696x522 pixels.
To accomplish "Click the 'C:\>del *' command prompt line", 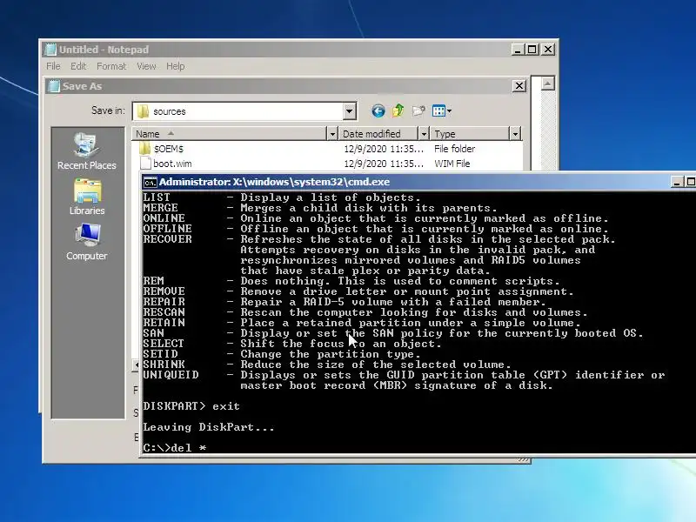I will click(175, 447).
